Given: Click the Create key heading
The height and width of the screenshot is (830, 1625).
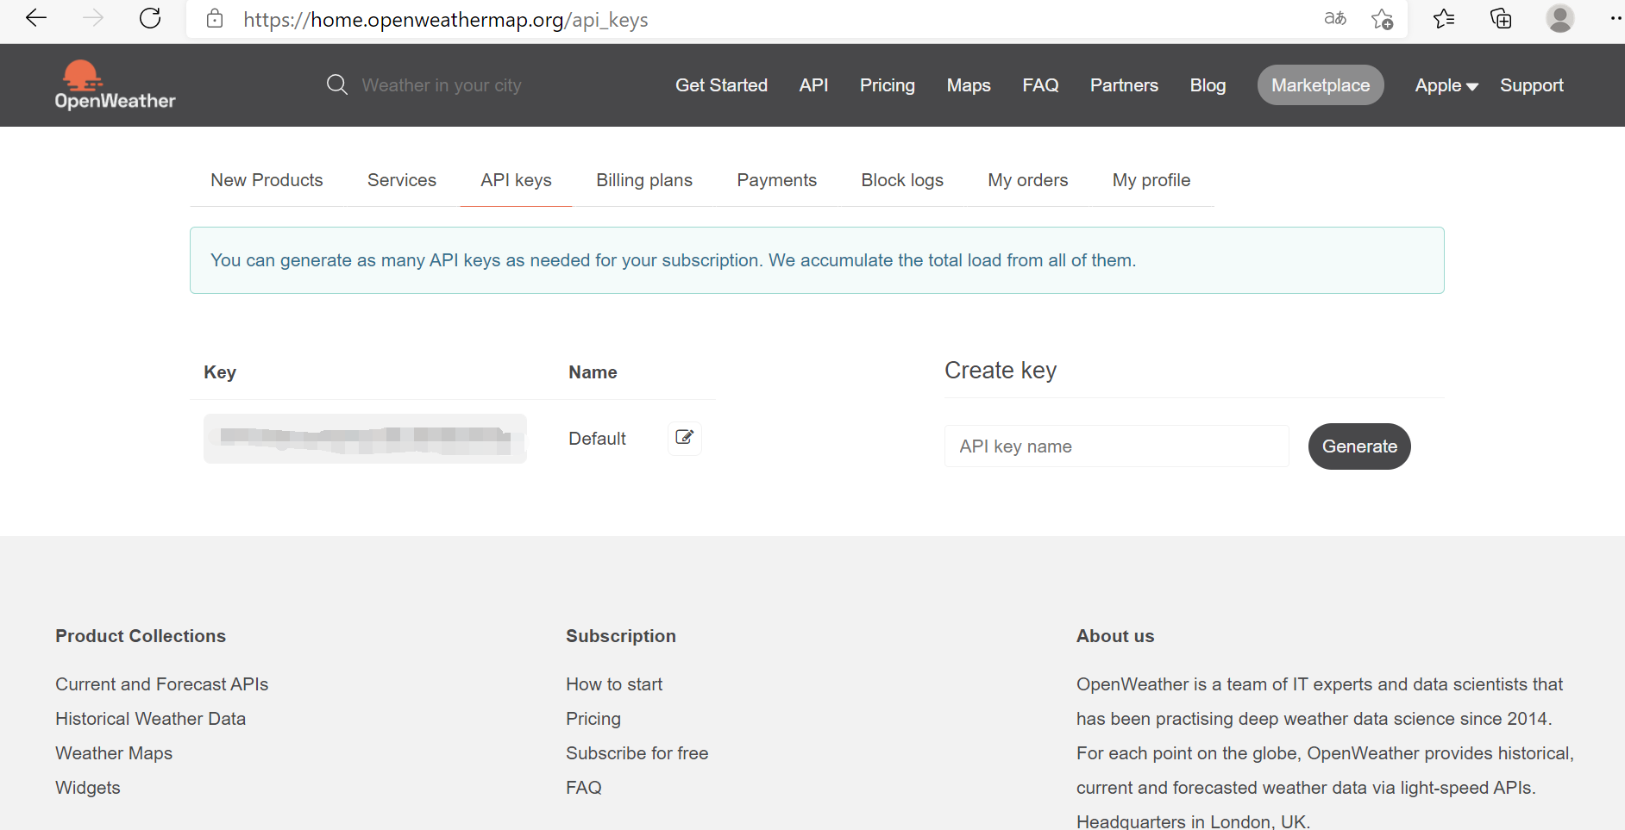Looking at the screenshot, I should point(1001,371).
